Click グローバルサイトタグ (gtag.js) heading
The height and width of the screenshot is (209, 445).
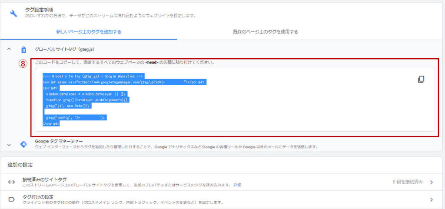click(64, 50)
